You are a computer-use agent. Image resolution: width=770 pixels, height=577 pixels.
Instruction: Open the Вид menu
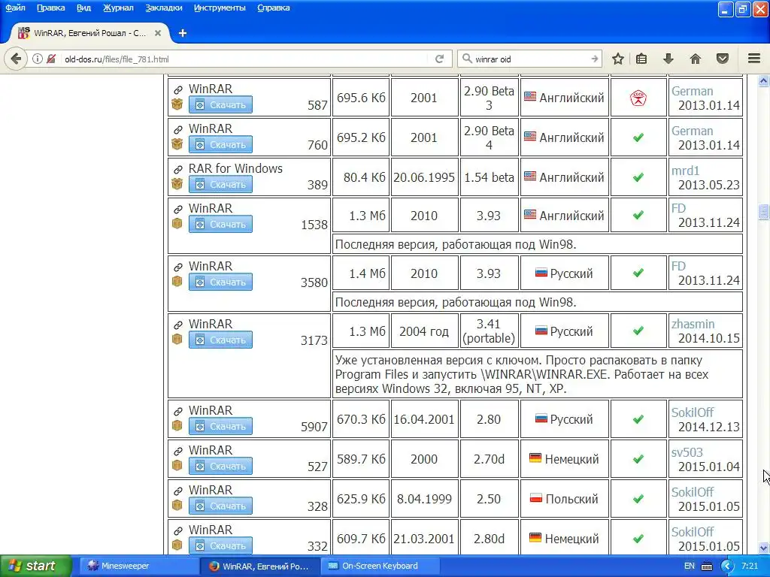[83, 8]
